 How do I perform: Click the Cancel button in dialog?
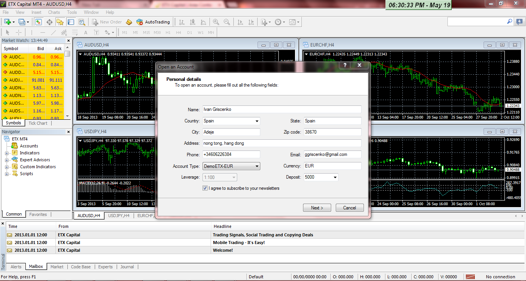350,208
